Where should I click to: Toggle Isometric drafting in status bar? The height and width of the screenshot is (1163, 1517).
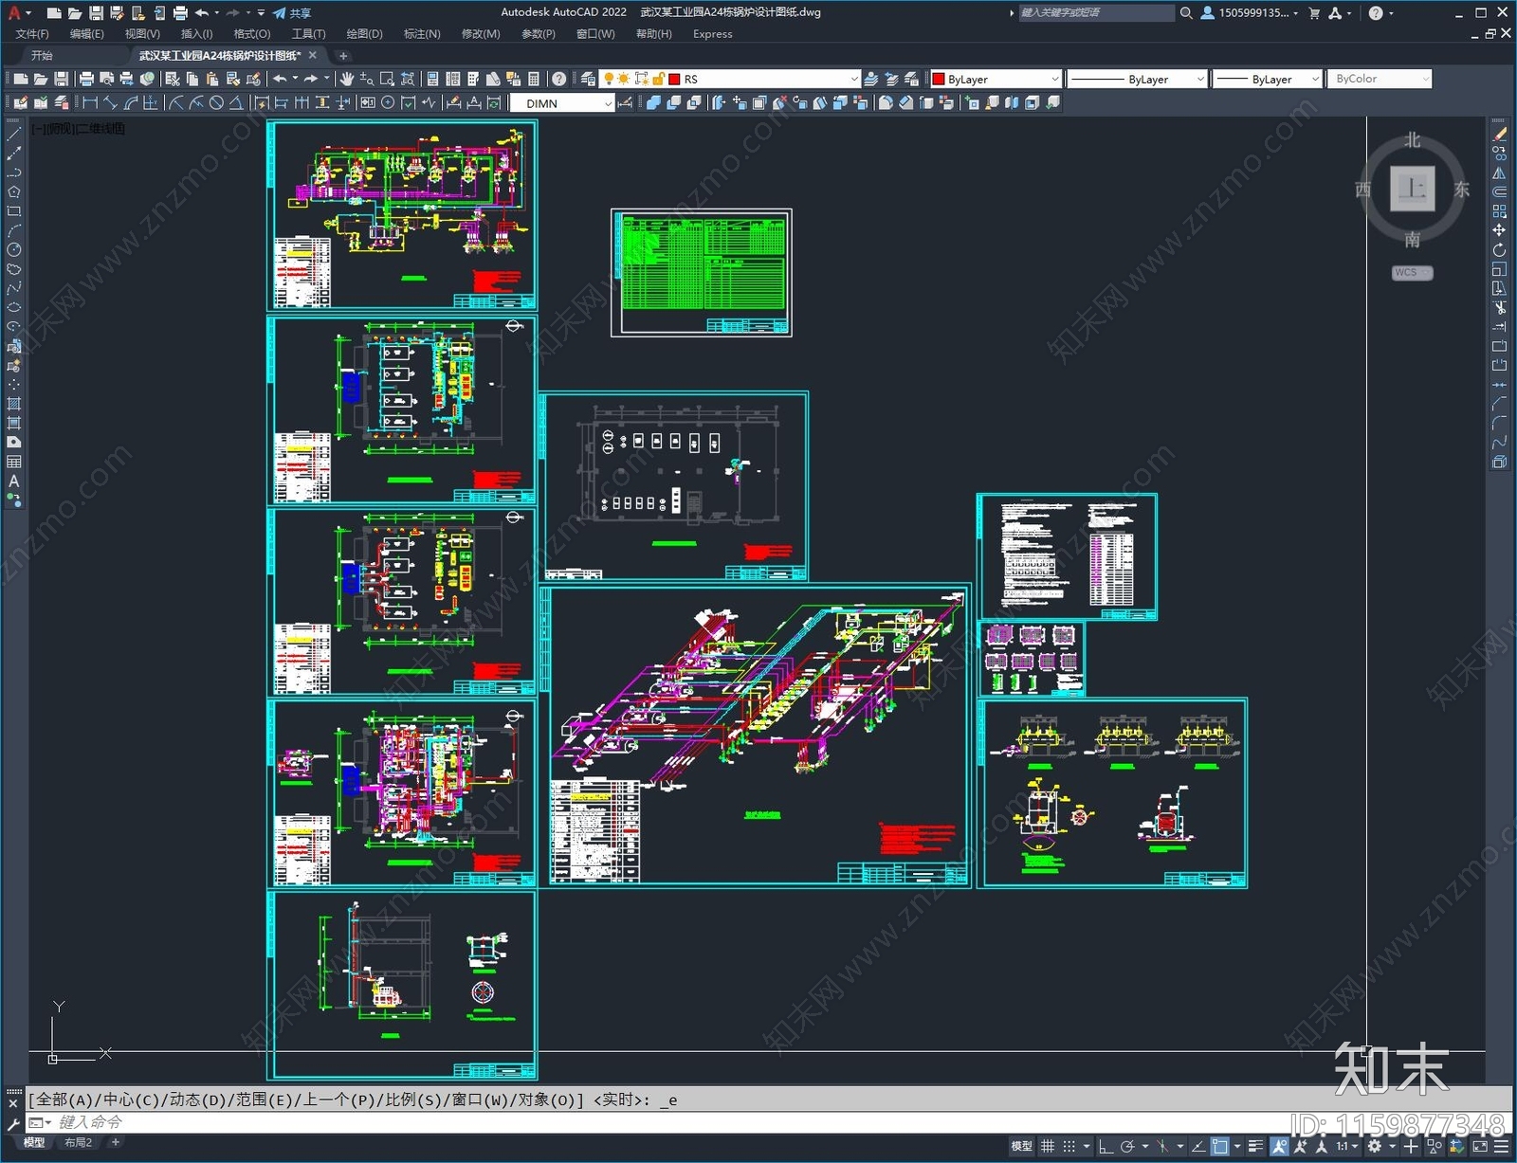click(x=1162, y=1146)
